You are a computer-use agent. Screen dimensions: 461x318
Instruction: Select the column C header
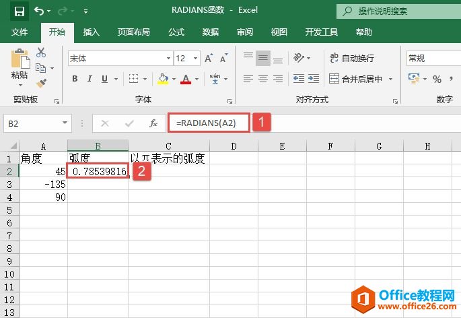tap(168, 146)
